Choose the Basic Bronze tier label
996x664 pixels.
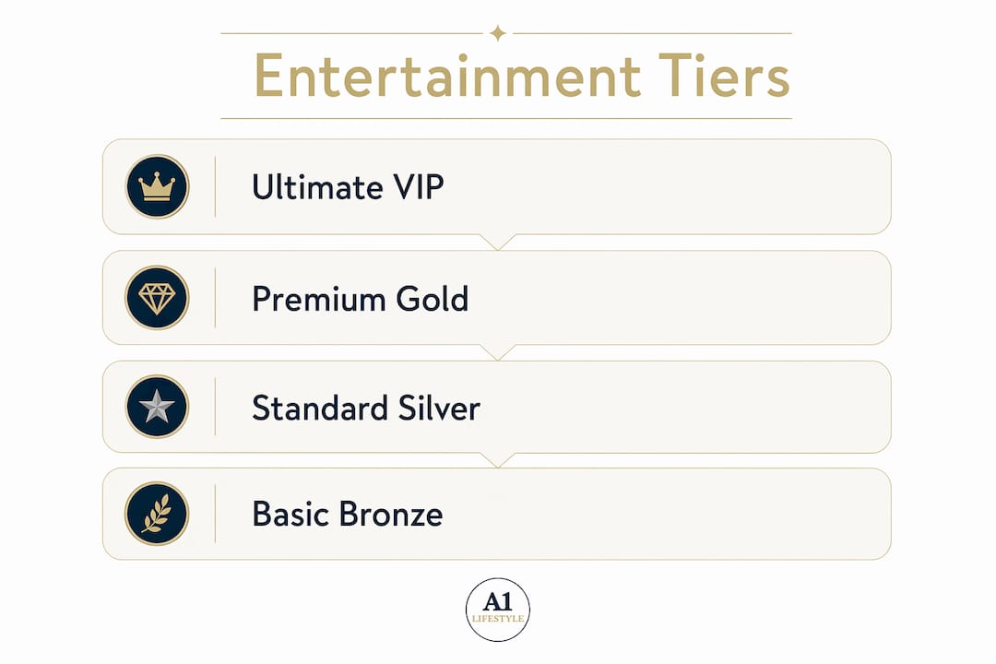click(x=348, y=514)
